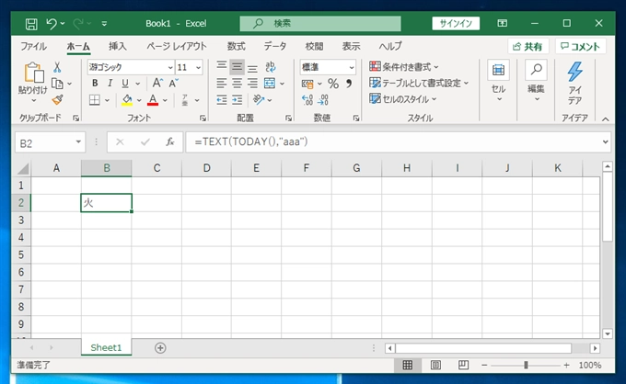The width and height of the screenshot is (626, 384).
Task: Switch to the 挿入 tab
Action: point(118,46)
